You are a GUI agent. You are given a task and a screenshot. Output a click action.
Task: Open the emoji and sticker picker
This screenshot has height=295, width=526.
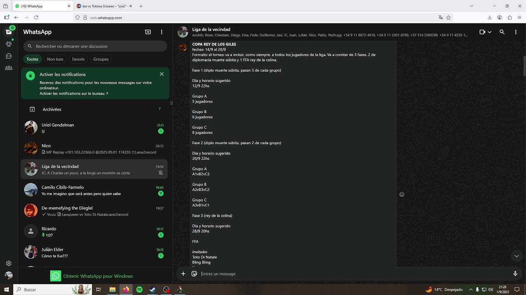click(194, 274)
